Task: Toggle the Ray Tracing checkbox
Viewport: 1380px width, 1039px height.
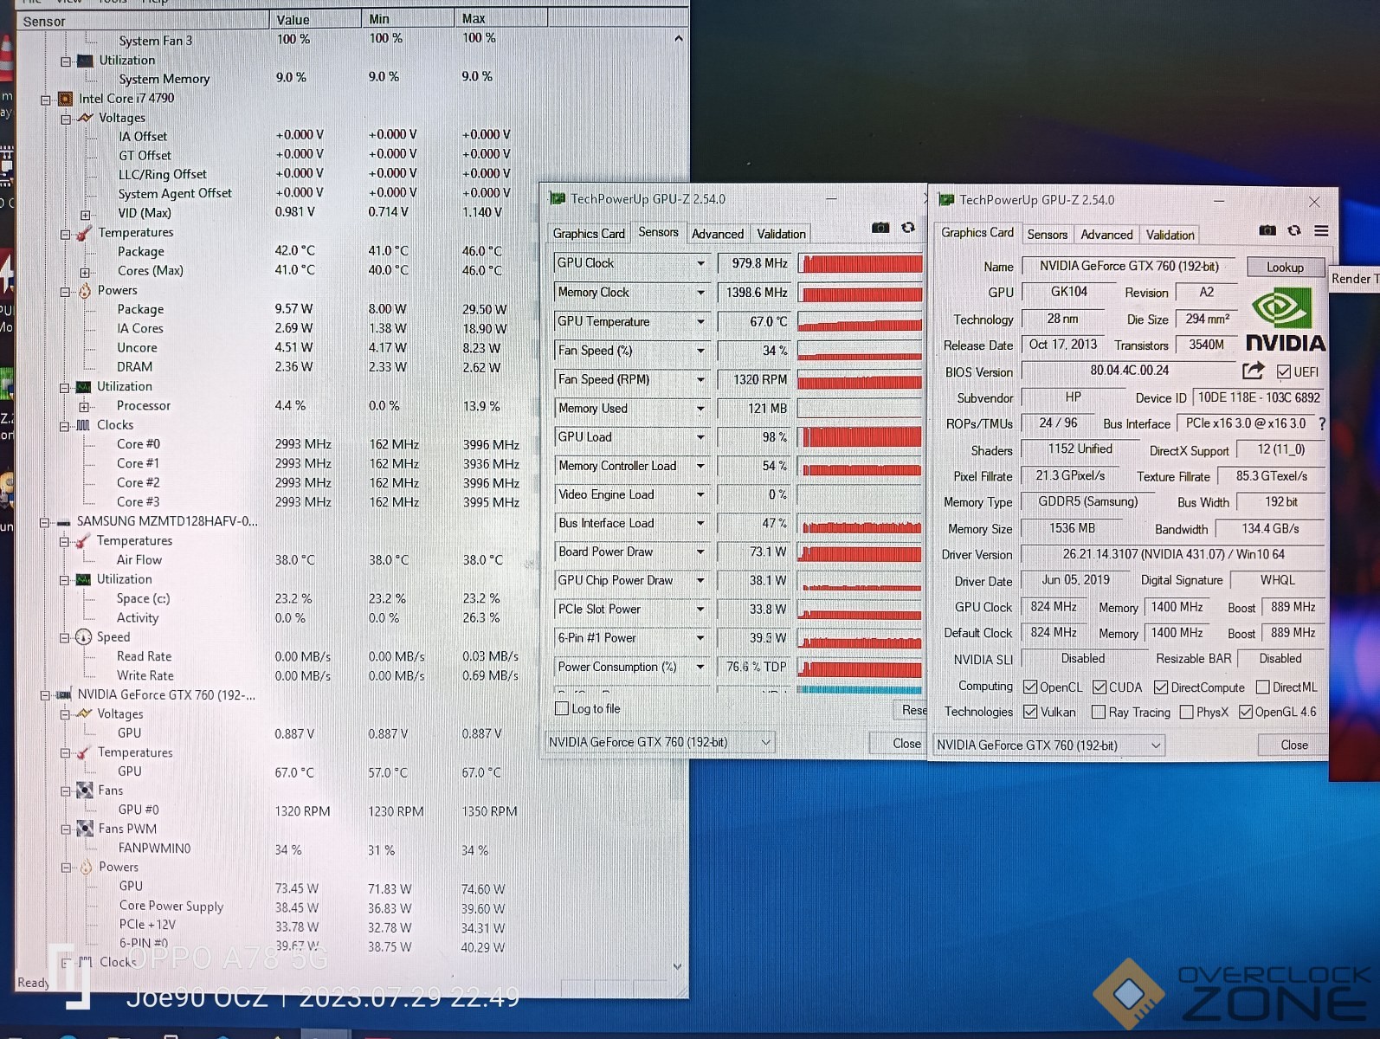Action: (x=1099, y=712)
